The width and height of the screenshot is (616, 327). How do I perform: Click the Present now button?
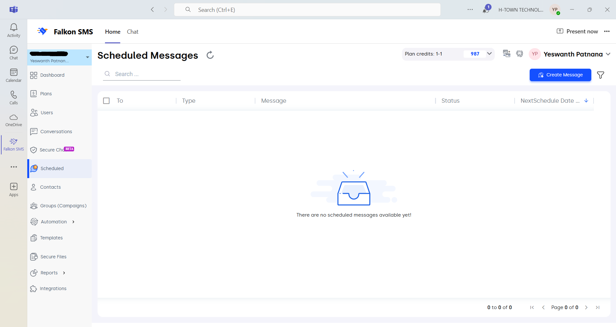point(577,31)
